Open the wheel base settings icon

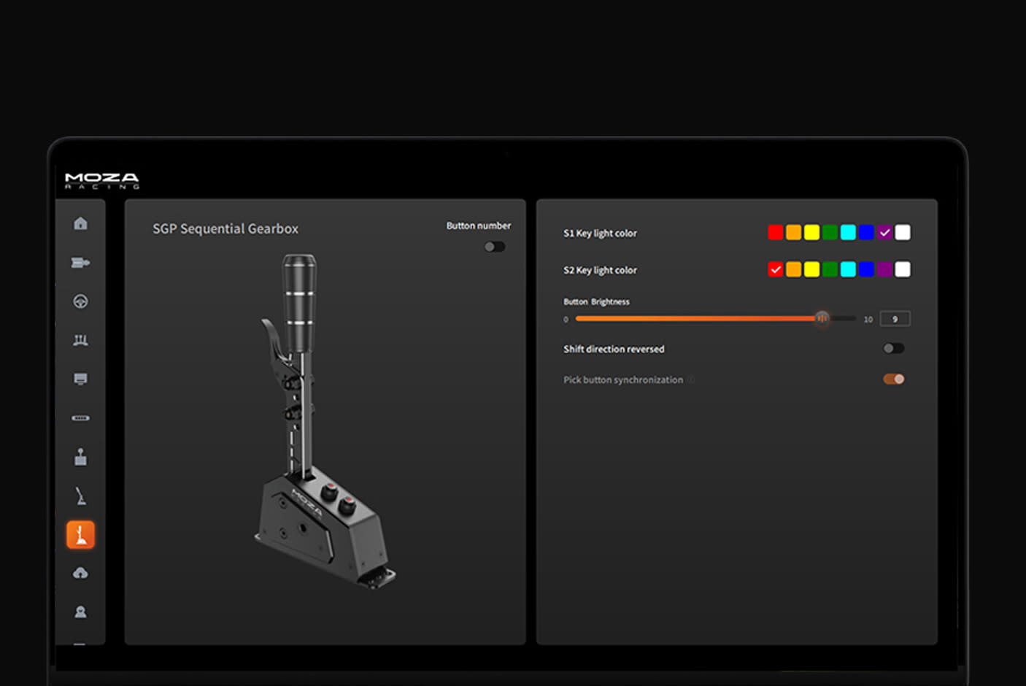pyautogui.click(x=80, y=263)
